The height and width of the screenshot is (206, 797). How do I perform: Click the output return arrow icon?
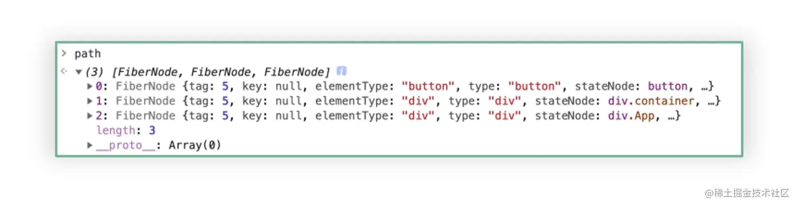click(64, 71)
